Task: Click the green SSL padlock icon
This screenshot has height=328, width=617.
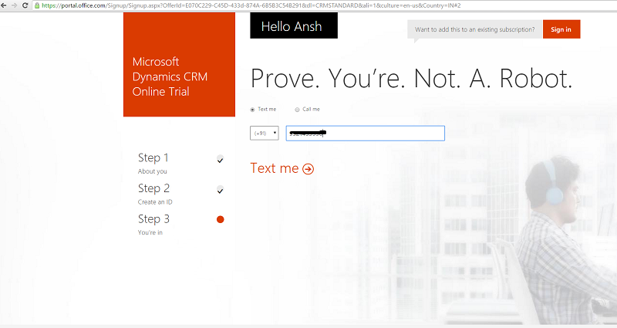Action: click(x=36, y=5)
